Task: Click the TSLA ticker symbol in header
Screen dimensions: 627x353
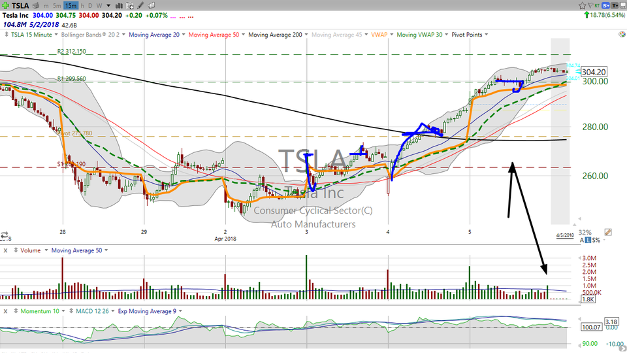Action: [x=20, y=6]
